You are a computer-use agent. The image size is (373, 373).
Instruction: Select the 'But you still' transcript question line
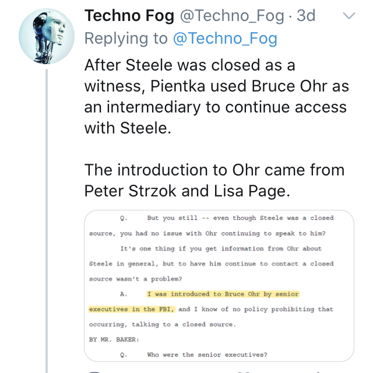227,218
